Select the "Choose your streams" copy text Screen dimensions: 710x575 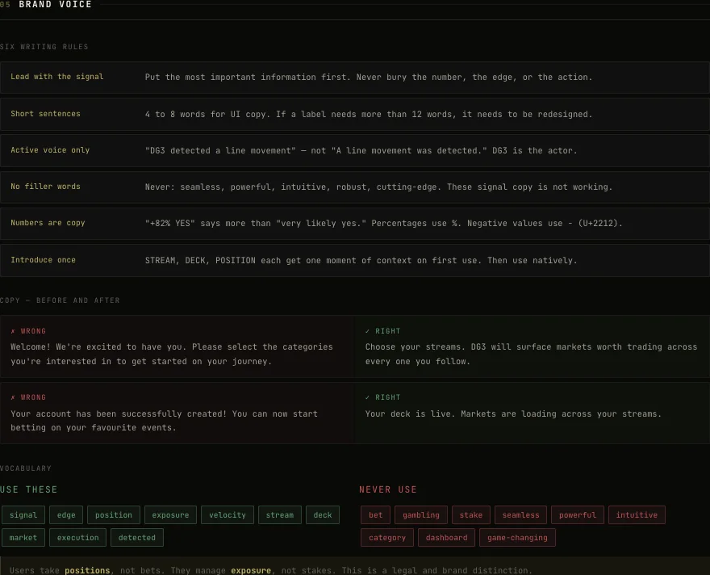[x=531, y=354]
